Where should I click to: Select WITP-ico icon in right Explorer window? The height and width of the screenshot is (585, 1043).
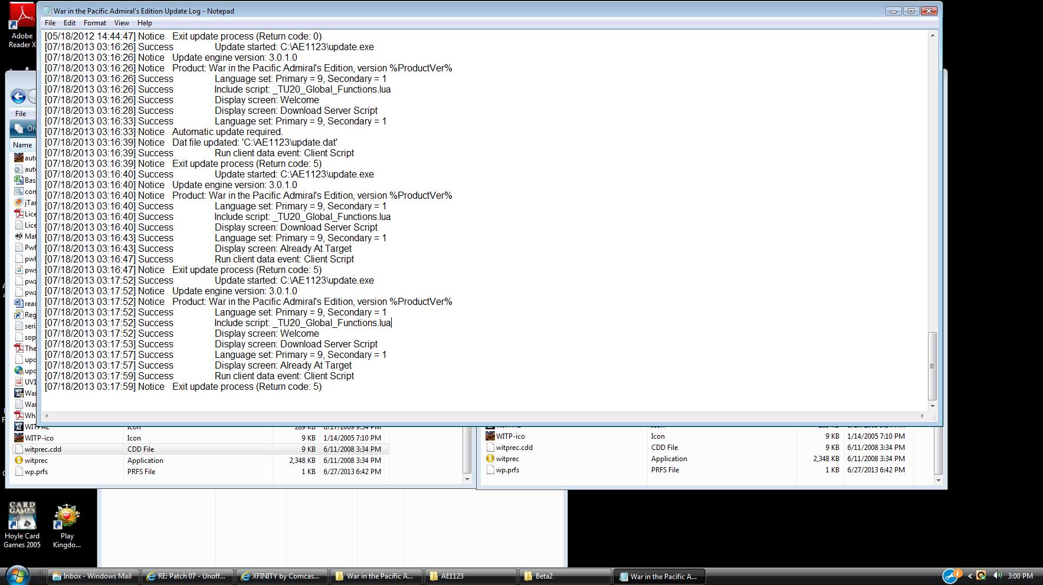[x=490, y=436]
